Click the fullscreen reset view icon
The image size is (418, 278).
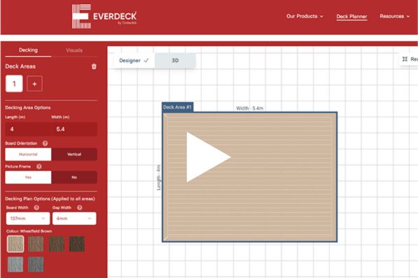tap(405, 59)
